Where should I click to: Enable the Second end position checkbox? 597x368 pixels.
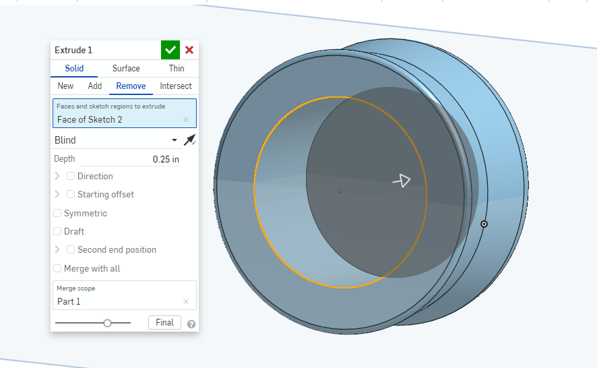coord(71,249)
